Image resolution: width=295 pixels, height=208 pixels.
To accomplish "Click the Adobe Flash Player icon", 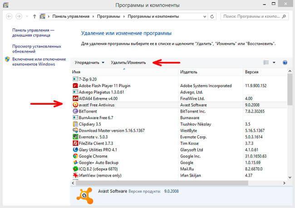I will coord(75,86).
